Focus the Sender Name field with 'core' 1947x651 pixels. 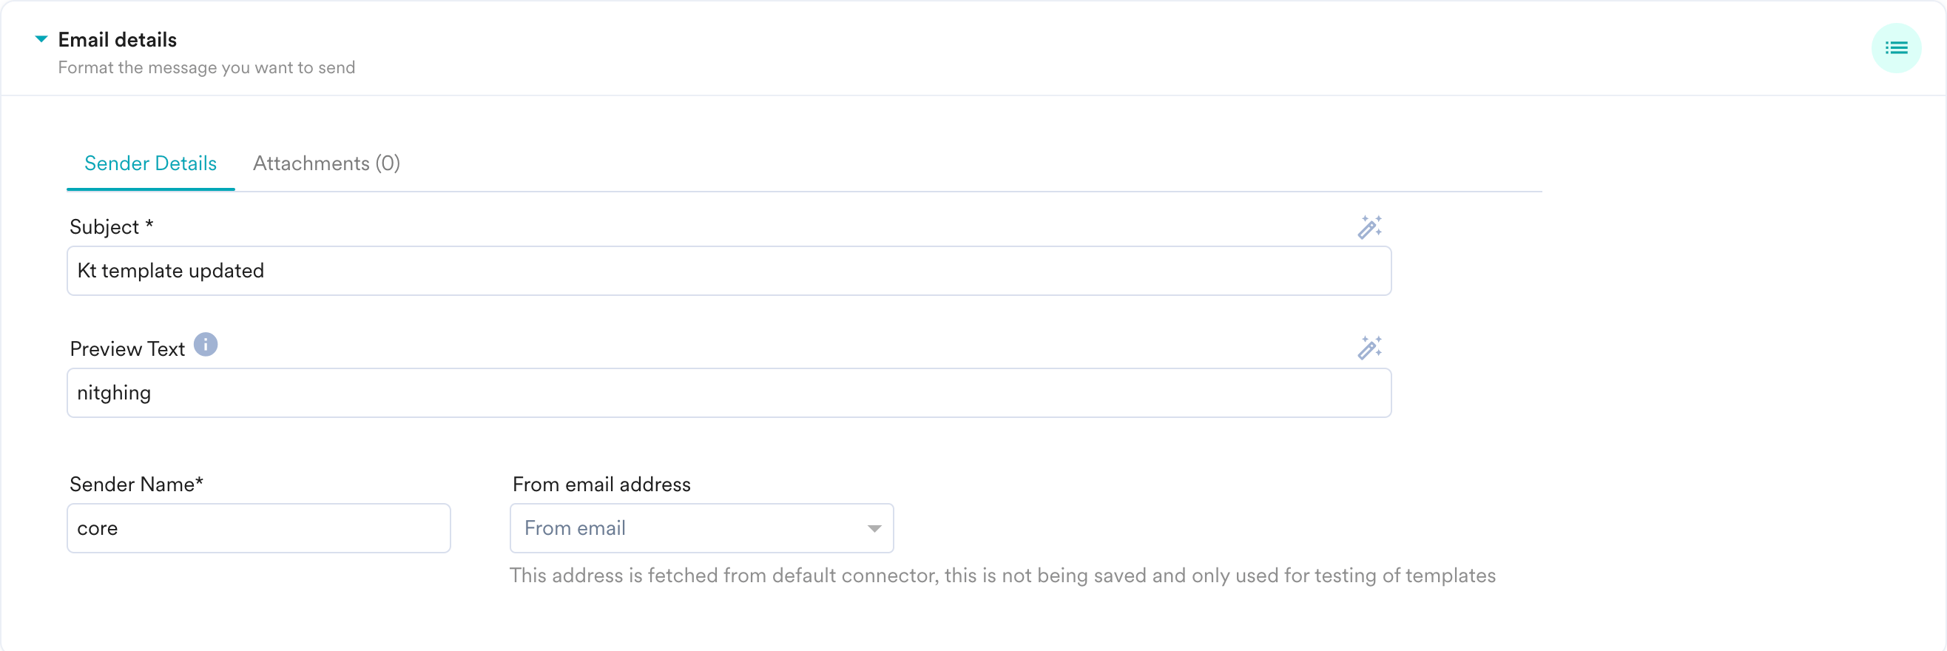click(258, 527)
